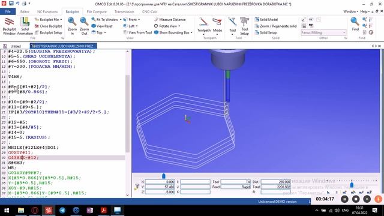Click Zoom / Regenerate solid

coord(276,26)
